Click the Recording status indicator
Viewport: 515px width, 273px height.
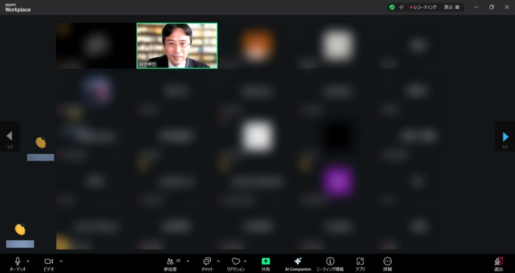[x=424, y=8]
